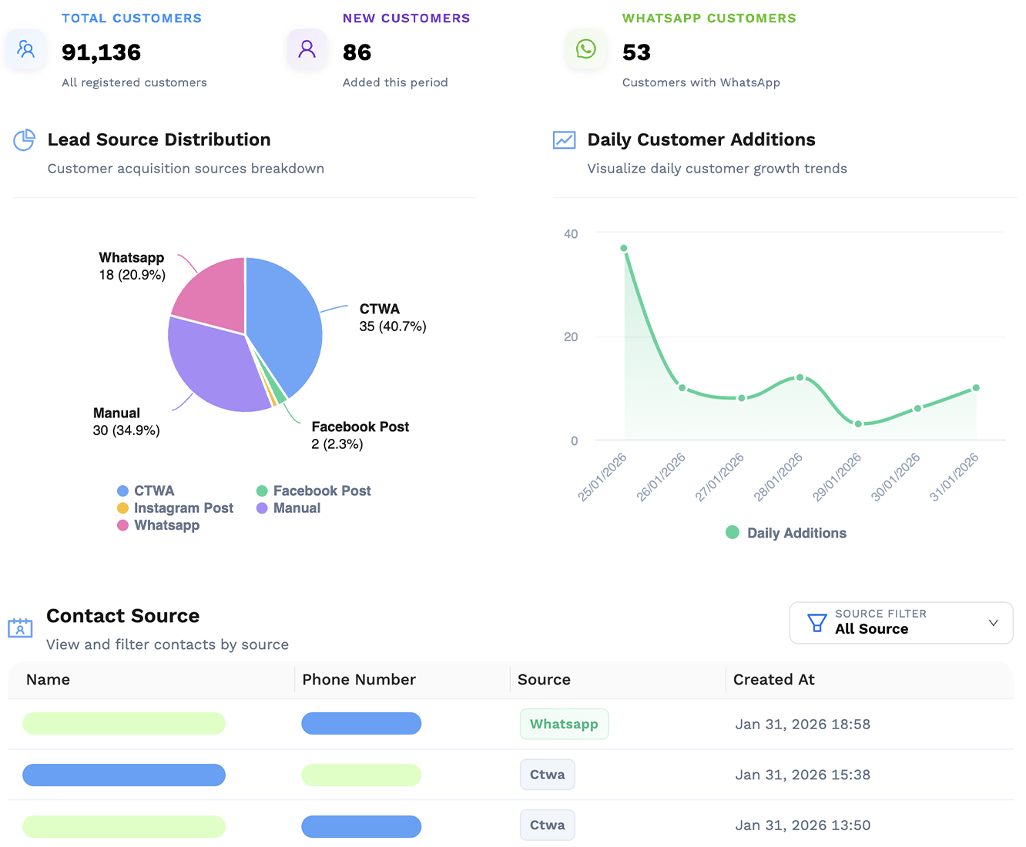Select the Ctwa badge in the second contact row
The image size is (1026, 847).
[547, 774]
